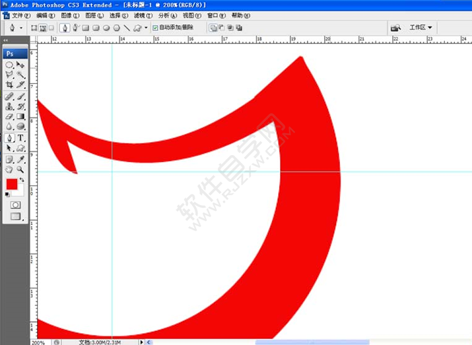Activate the Hand tool
This screenshot has height=345, width=472.
point(10,169)
